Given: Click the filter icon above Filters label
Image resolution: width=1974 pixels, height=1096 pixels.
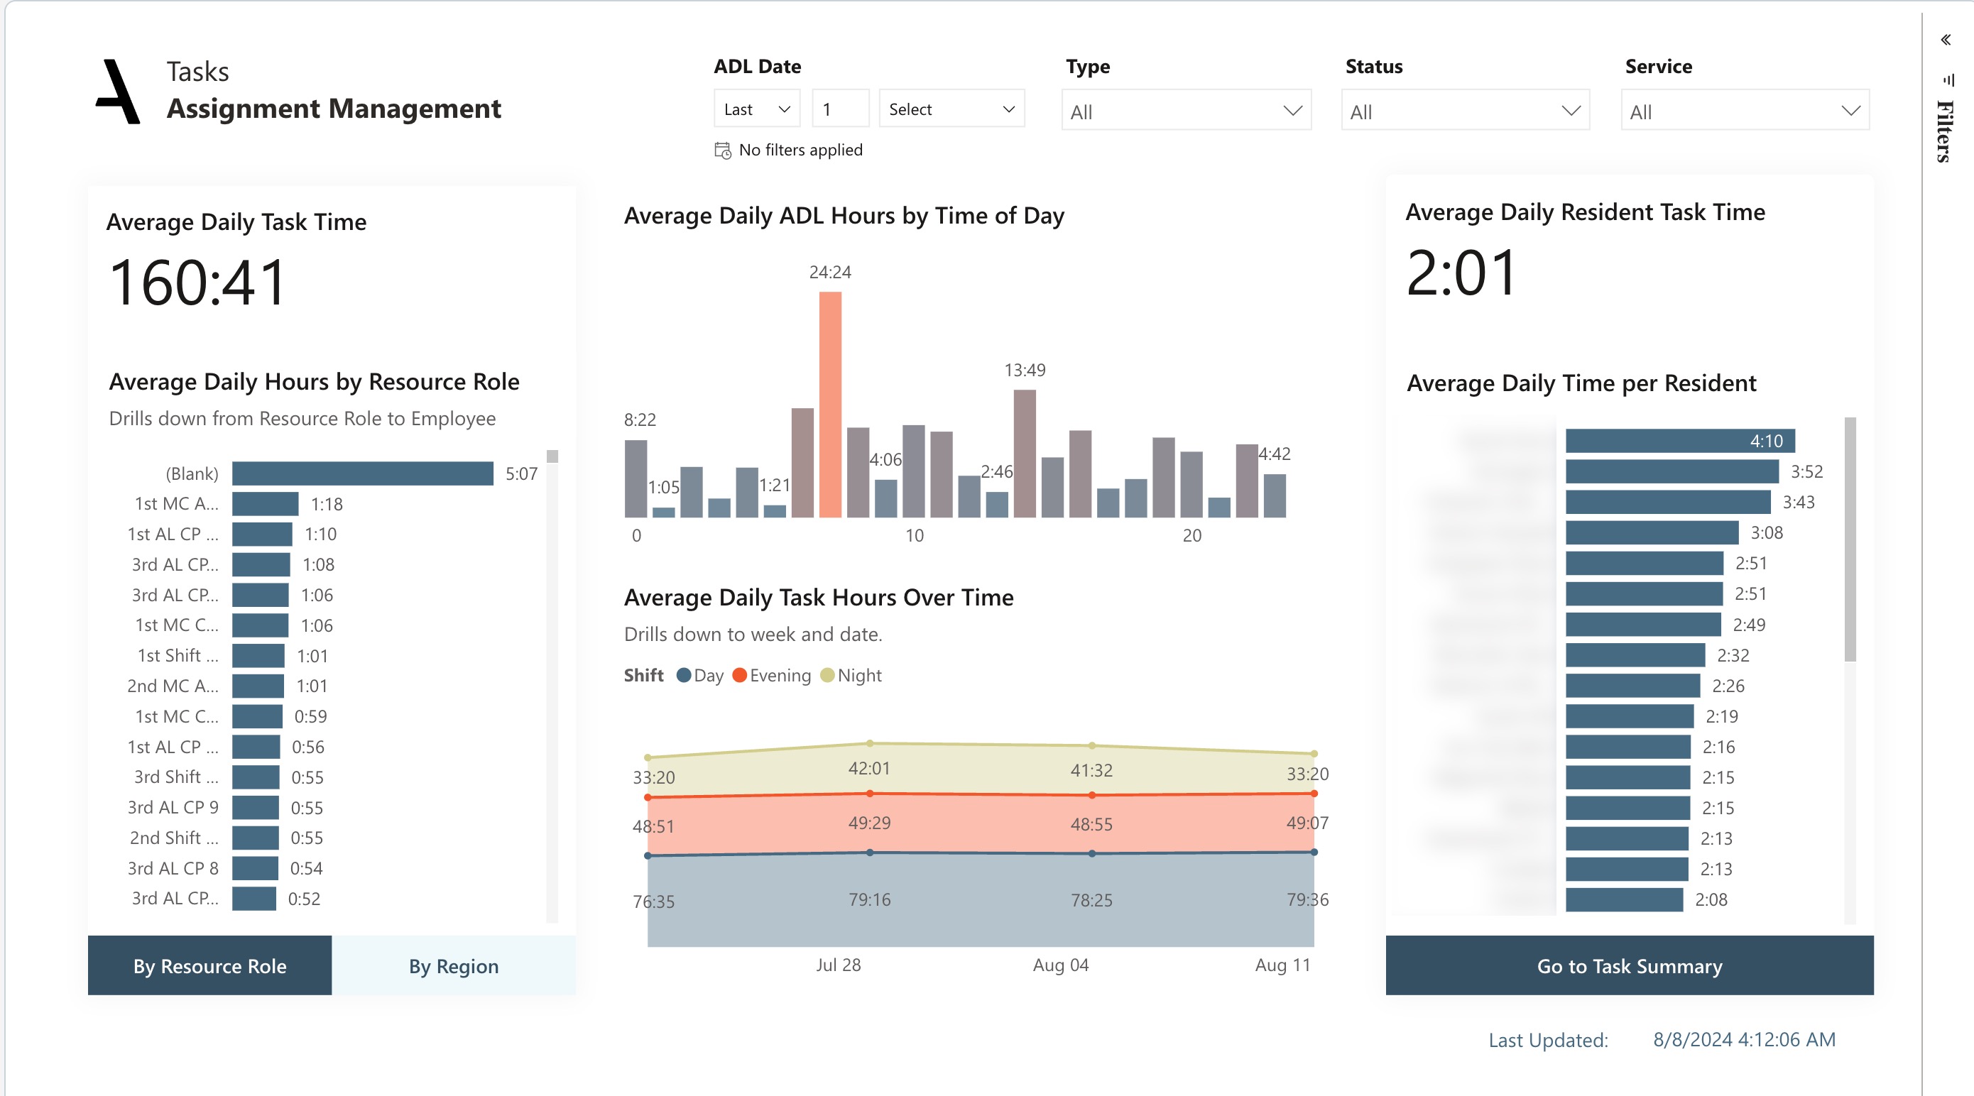Looking at the screenshot, I should coord(1948,80).
